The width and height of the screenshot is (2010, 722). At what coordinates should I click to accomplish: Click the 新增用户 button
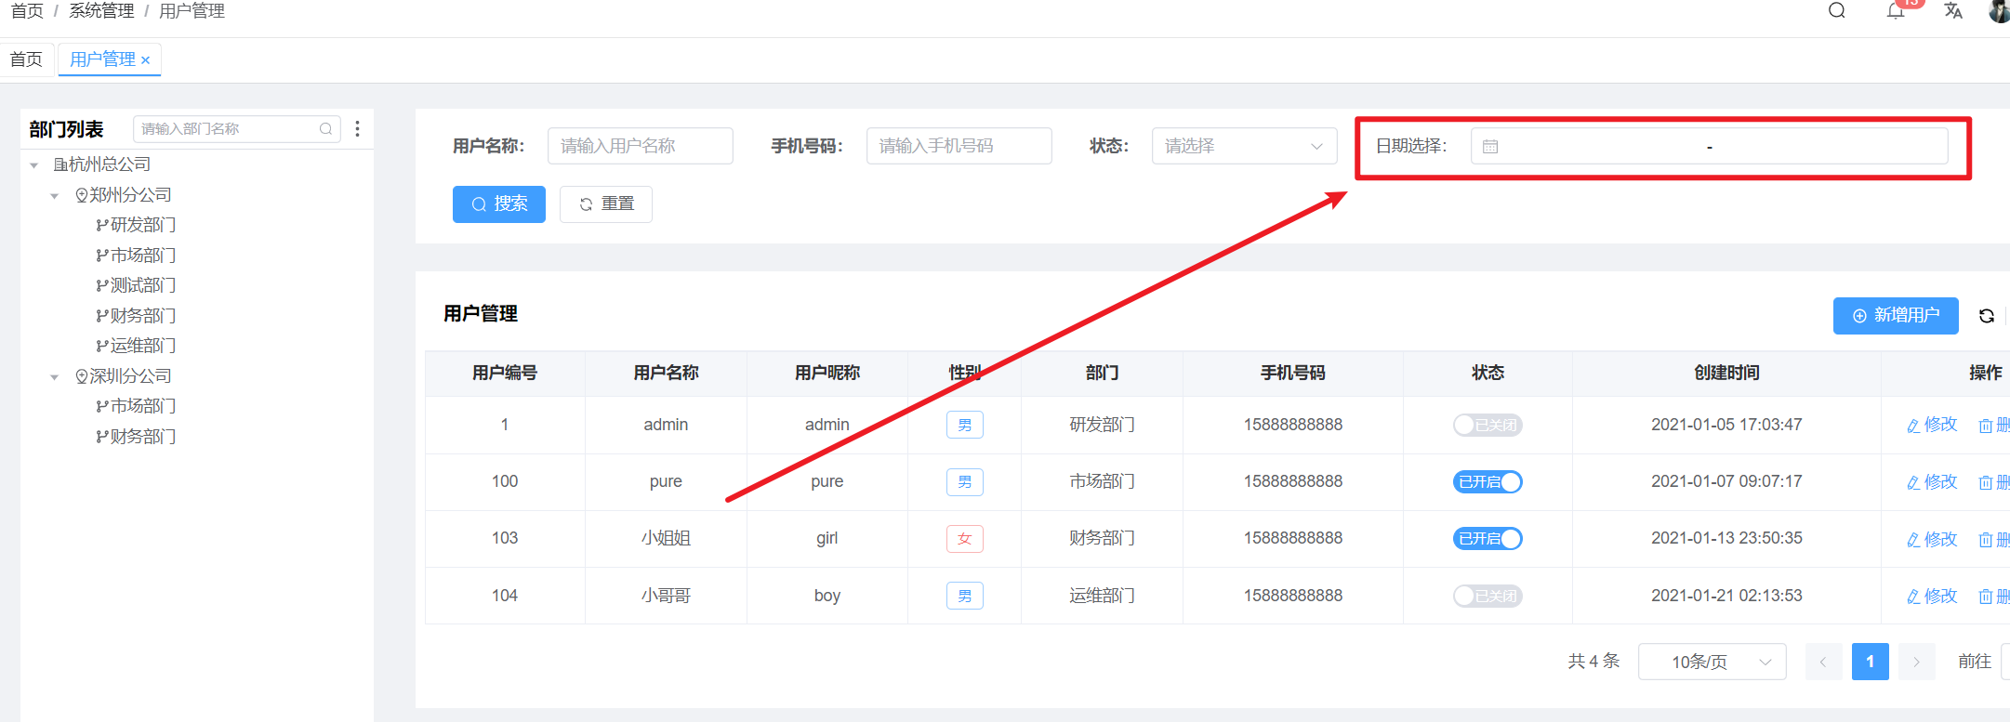(x=1896, y=316)
